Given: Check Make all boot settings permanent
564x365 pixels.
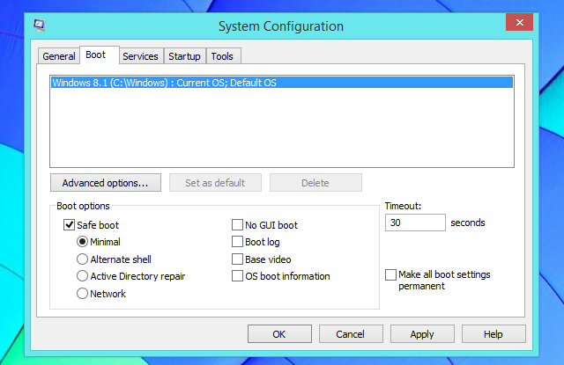Looking at the screenshot, I should pyautogui.click(x=390, y=274).
